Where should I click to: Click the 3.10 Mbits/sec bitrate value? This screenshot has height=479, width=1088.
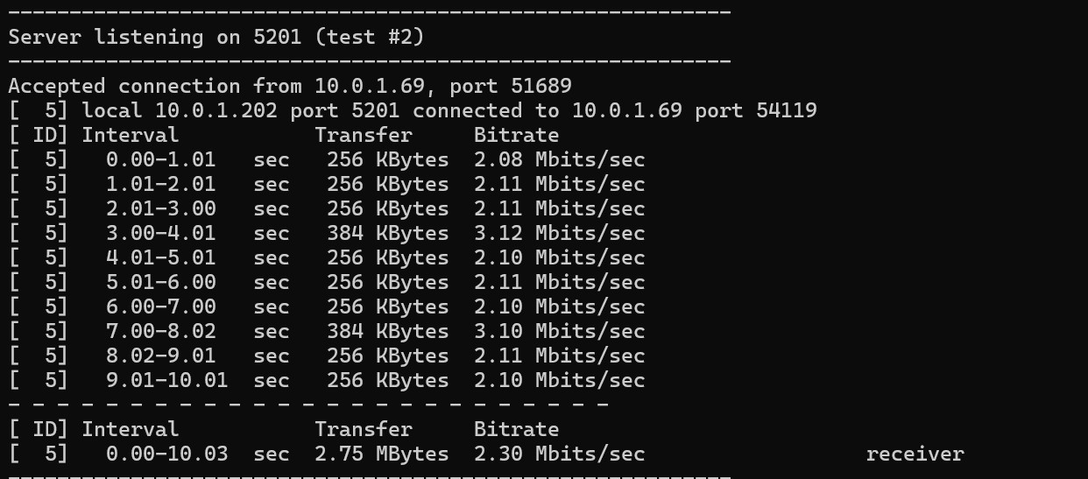[560, 331]
